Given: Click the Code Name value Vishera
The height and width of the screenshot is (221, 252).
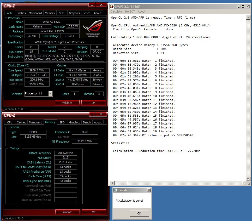Looking at the screenshot, I should (x=38, y=26).
